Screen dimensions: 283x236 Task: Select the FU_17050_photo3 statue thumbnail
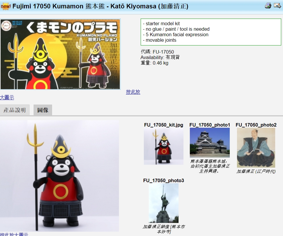pyautogui.click(x=163, y=203)
